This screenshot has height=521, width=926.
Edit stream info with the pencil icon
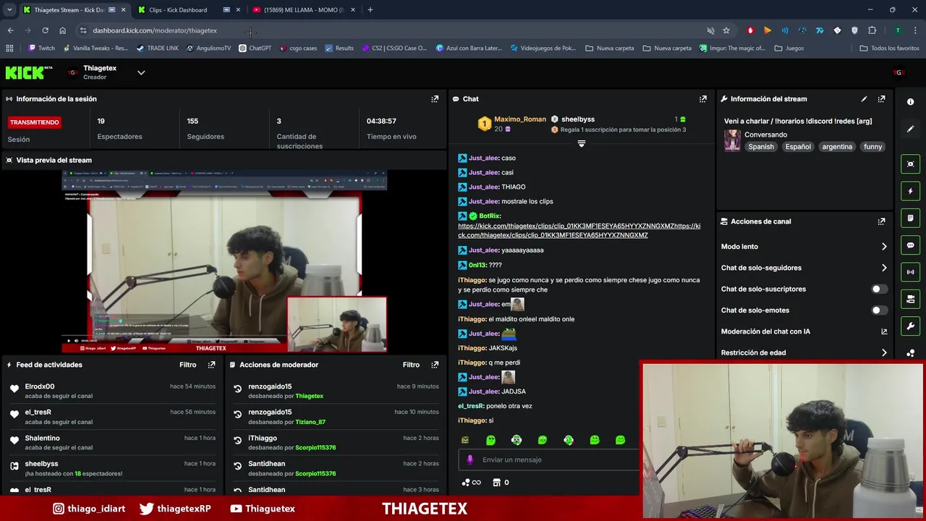click(864, 99)
